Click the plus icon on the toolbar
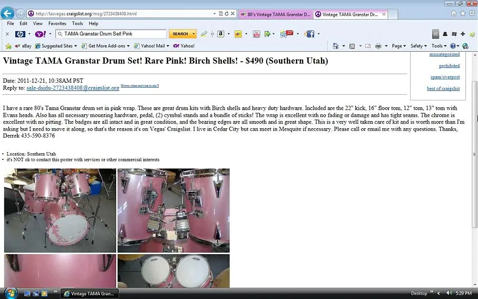This screenshot has width=478, height=299. 463,34
